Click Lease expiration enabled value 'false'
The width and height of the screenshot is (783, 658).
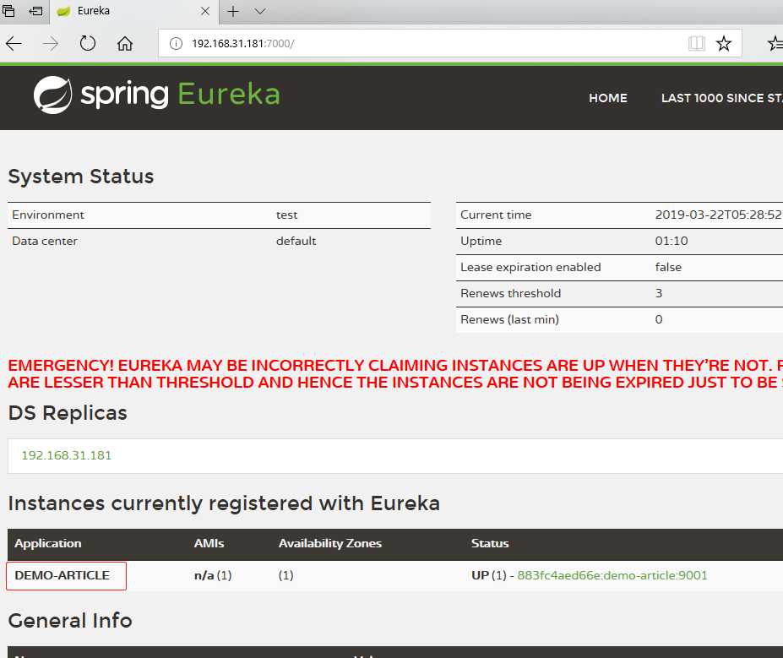point(668,267)
